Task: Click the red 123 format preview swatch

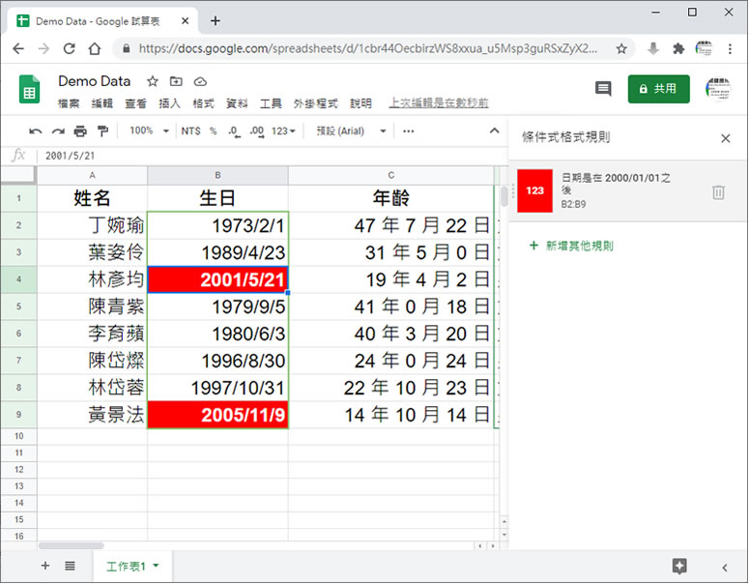Action: [x=534, y=191]
